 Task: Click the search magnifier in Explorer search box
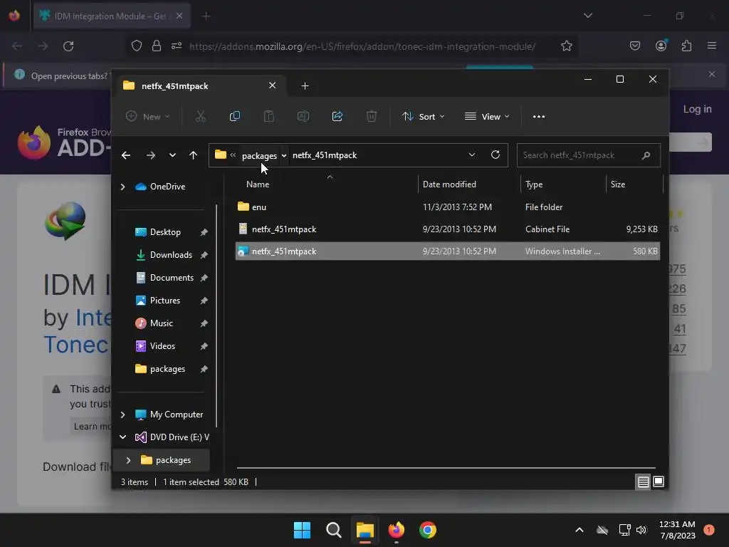point(646,155)
